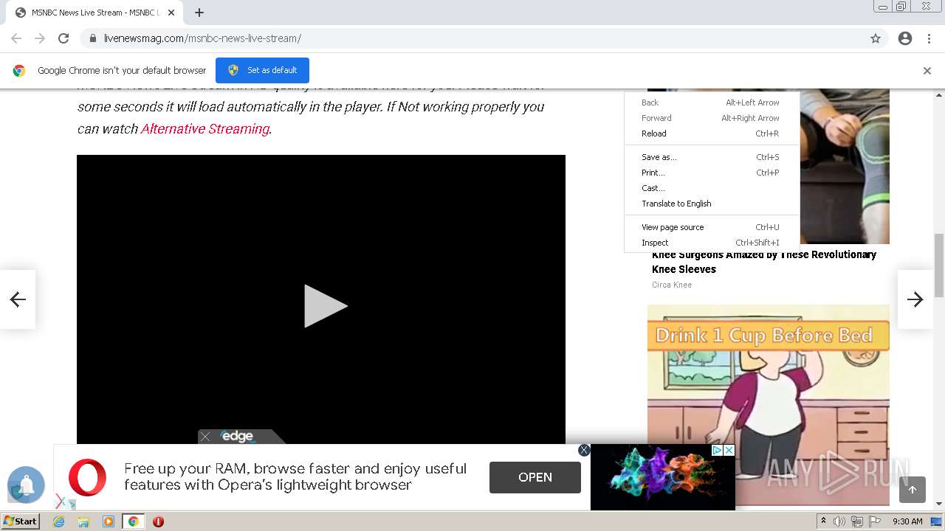
Task: Bookmark this page with the star icon
Action: 876,38
